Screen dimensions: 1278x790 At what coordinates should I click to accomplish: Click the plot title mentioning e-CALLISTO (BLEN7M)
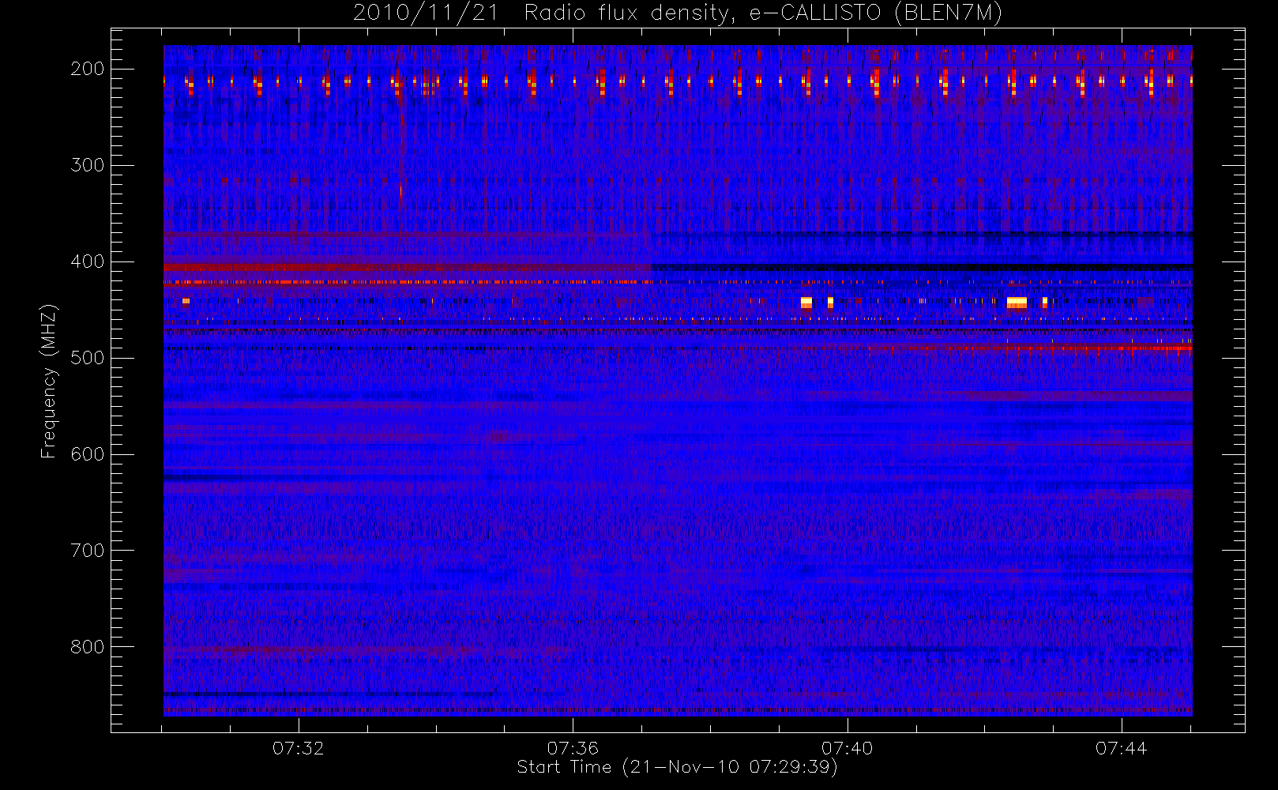677,13
